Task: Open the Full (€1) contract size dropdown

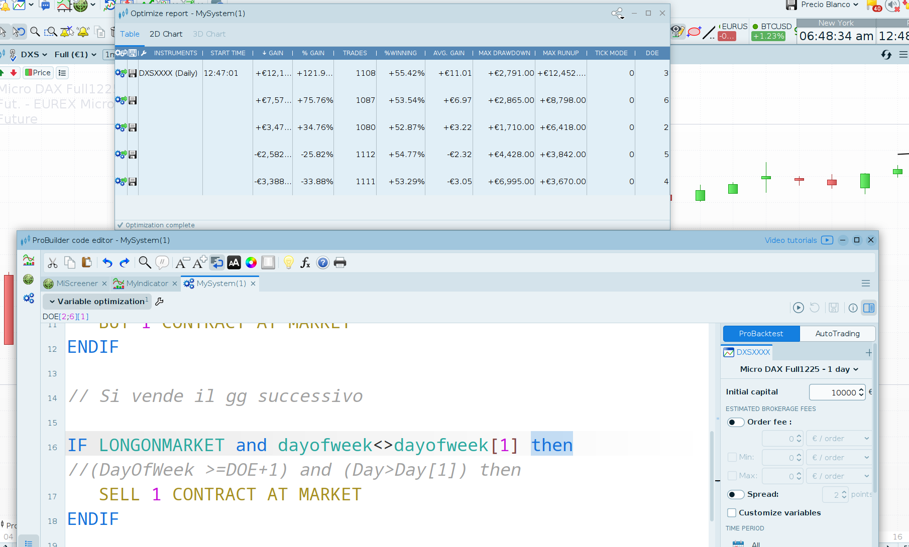Action: 75,54
